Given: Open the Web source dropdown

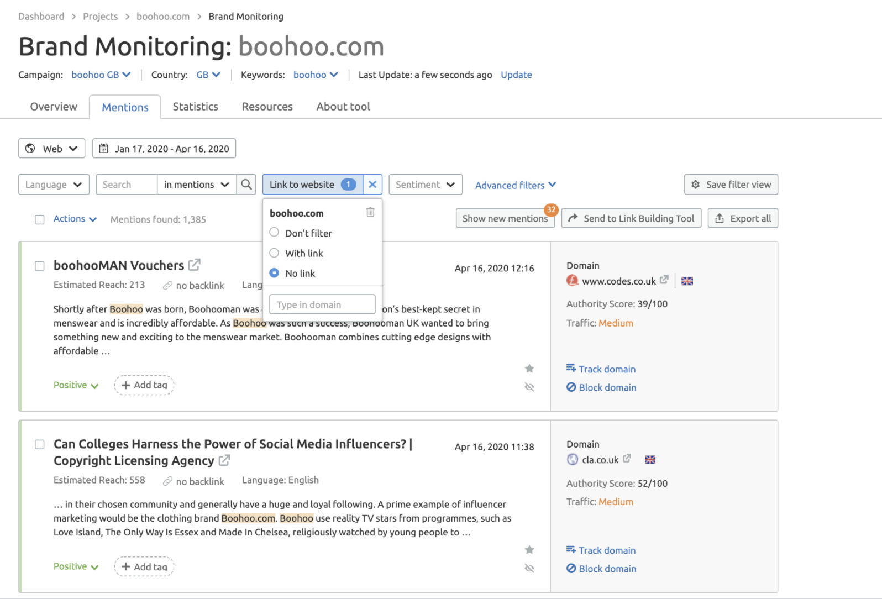Looking at the screenshot, I should tap(52, 148).
